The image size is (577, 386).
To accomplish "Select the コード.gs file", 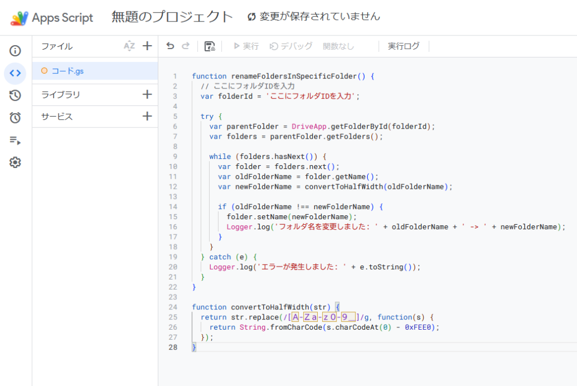I will 95,71.
